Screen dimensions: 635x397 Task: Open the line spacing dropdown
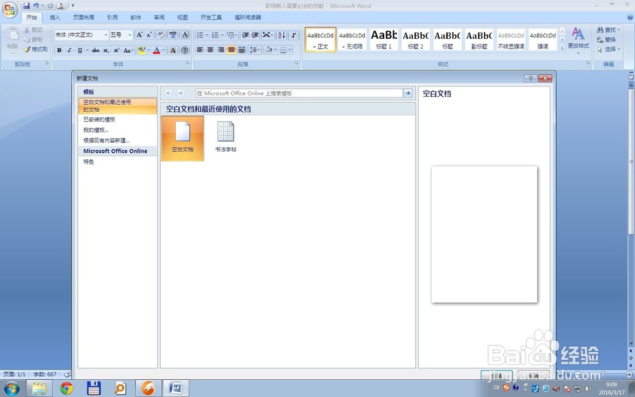(x=255, y=50)
